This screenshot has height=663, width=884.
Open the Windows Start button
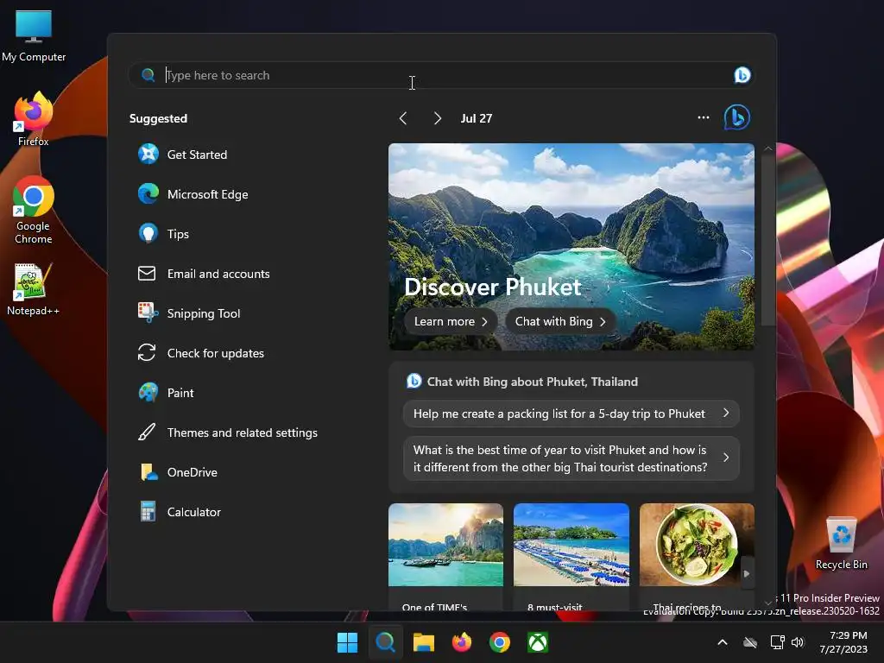[x=347, y=642]
